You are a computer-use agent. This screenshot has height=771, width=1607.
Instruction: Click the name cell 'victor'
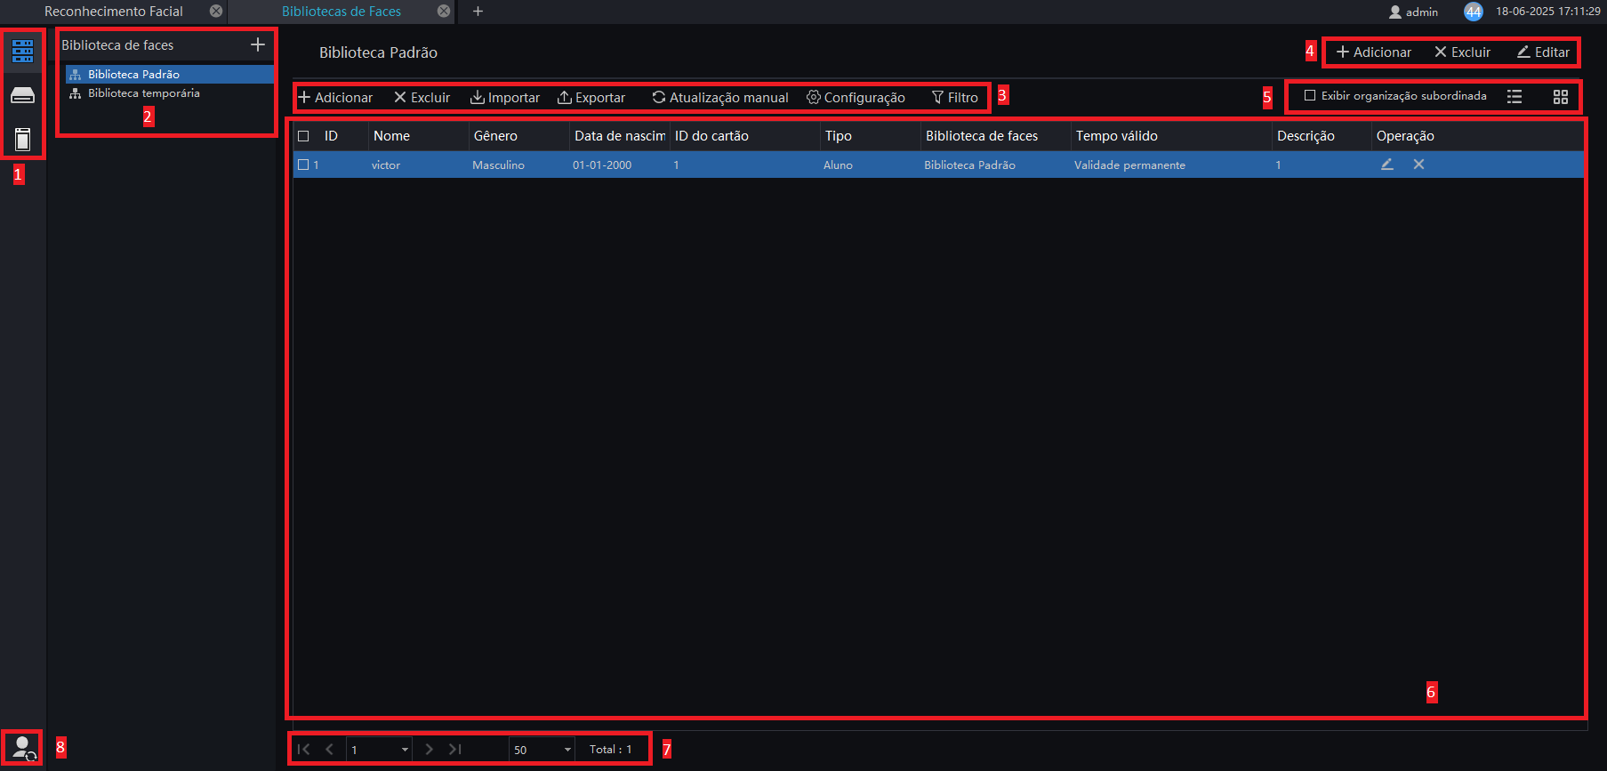point(386,165)
